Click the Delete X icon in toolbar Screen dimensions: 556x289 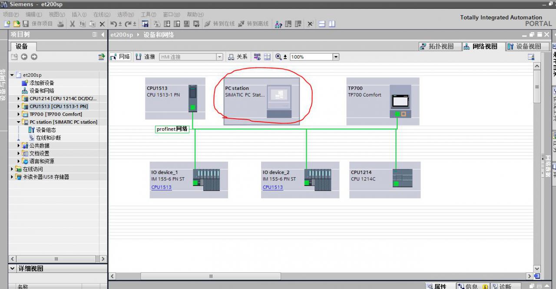103,24
